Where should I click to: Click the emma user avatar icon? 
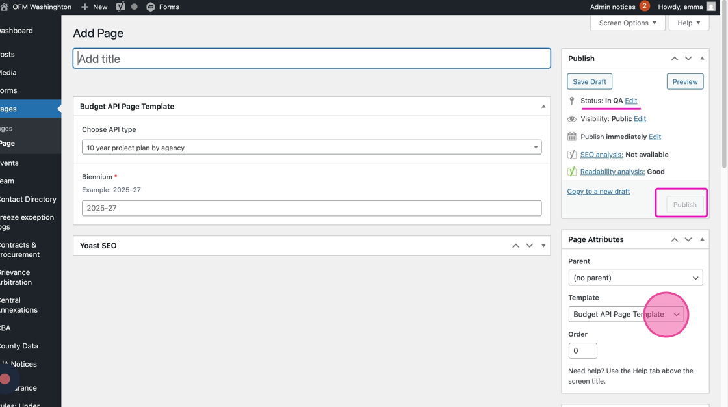click(x=711, y=7)
